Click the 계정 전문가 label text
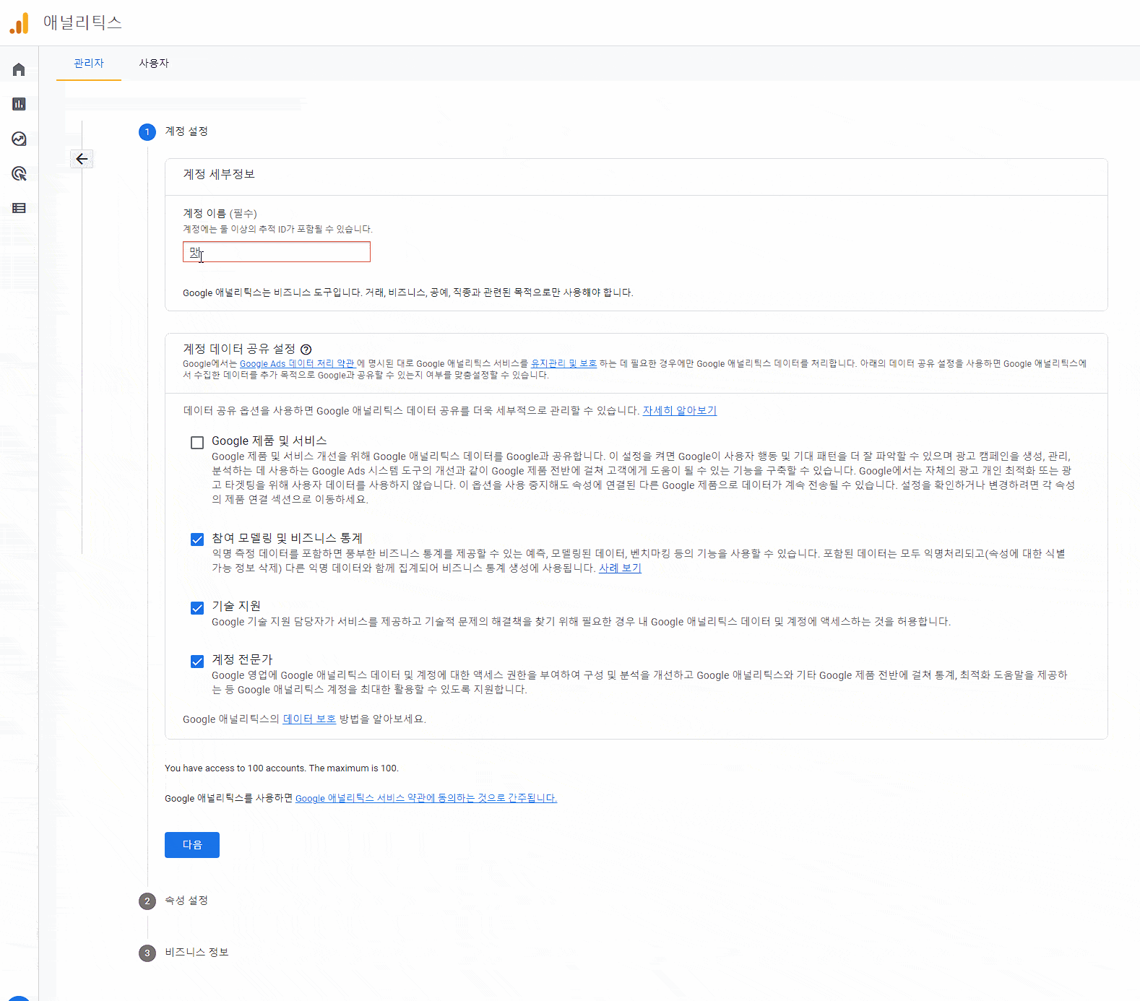Viewport: 1140px width, 1001px height. tap(242, 660)
